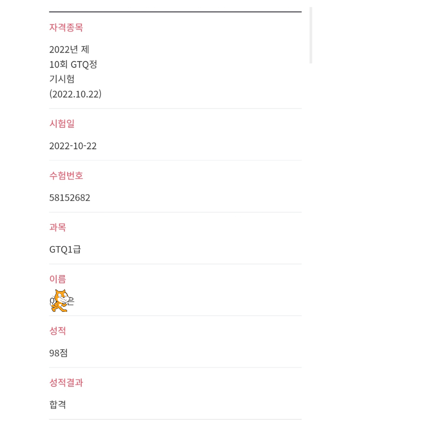
Task: Click the 성적결과 heading label
Action: click(66, 383)
